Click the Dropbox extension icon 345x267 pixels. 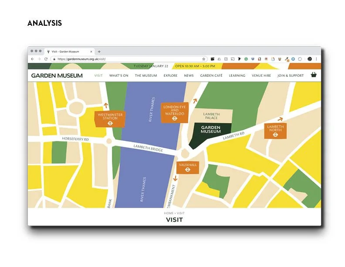point(253,59)
